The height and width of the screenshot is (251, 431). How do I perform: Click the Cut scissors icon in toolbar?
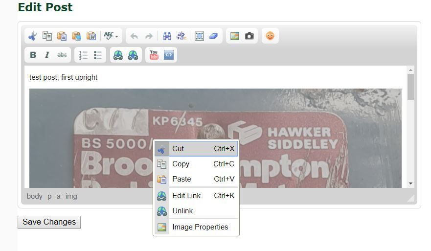[x=32, y=36]
